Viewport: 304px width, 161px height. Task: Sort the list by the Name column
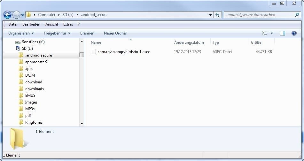96,42
